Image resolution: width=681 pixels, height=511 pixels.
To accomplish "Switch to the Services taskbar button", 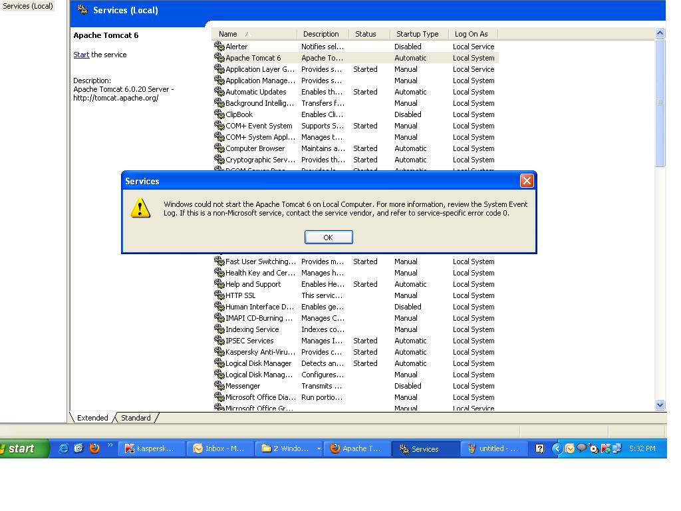I will [426, 448].
